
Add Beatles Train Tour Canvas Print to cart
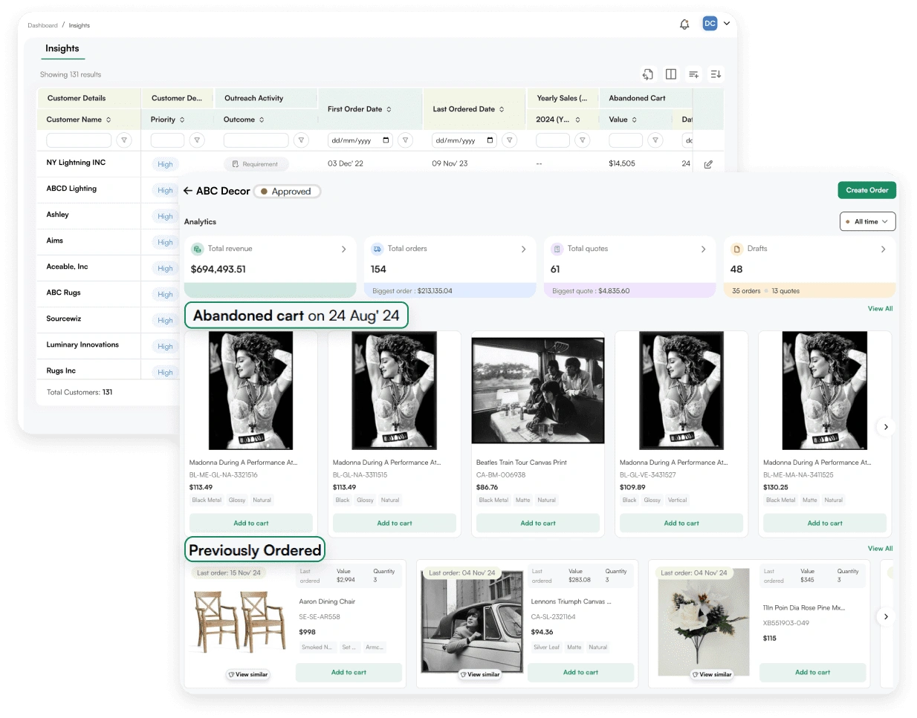click(x=537, y=523)
